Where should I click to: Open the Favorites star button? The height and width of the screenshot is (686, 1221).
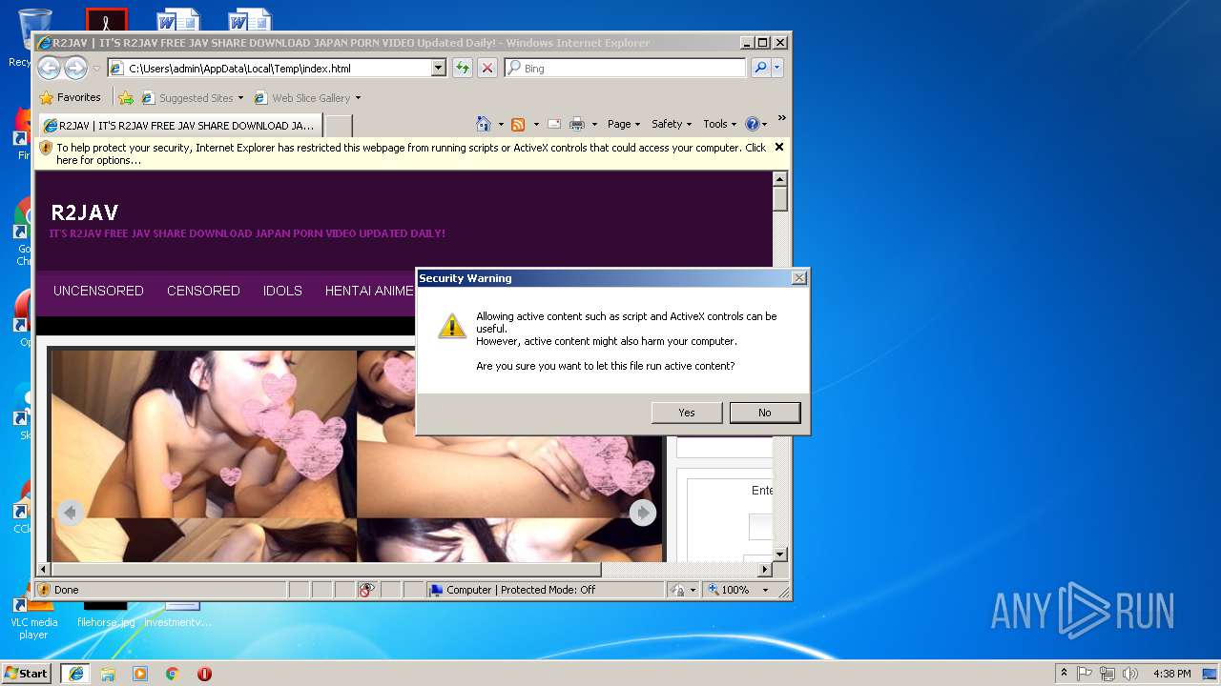click(70, 97)
